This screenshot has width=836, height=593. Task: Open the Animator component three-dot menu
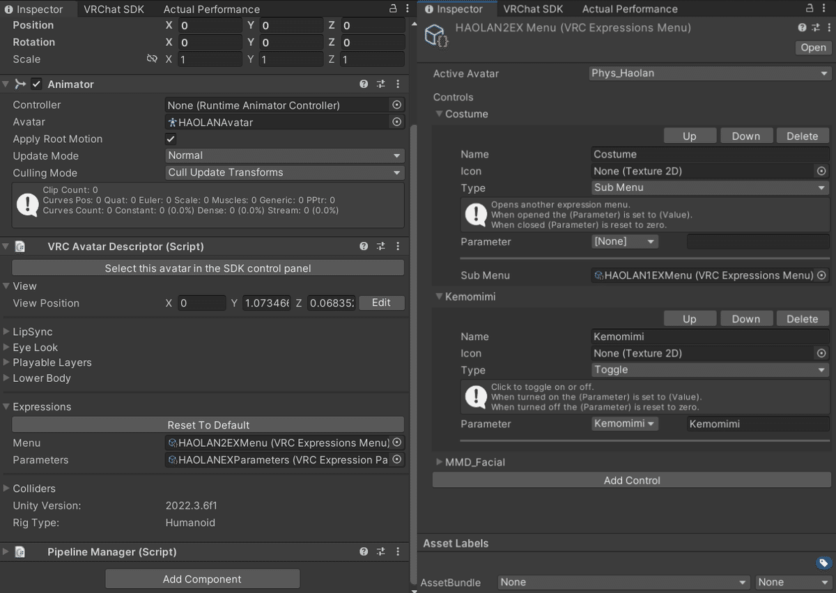click(x=398, y=84)
